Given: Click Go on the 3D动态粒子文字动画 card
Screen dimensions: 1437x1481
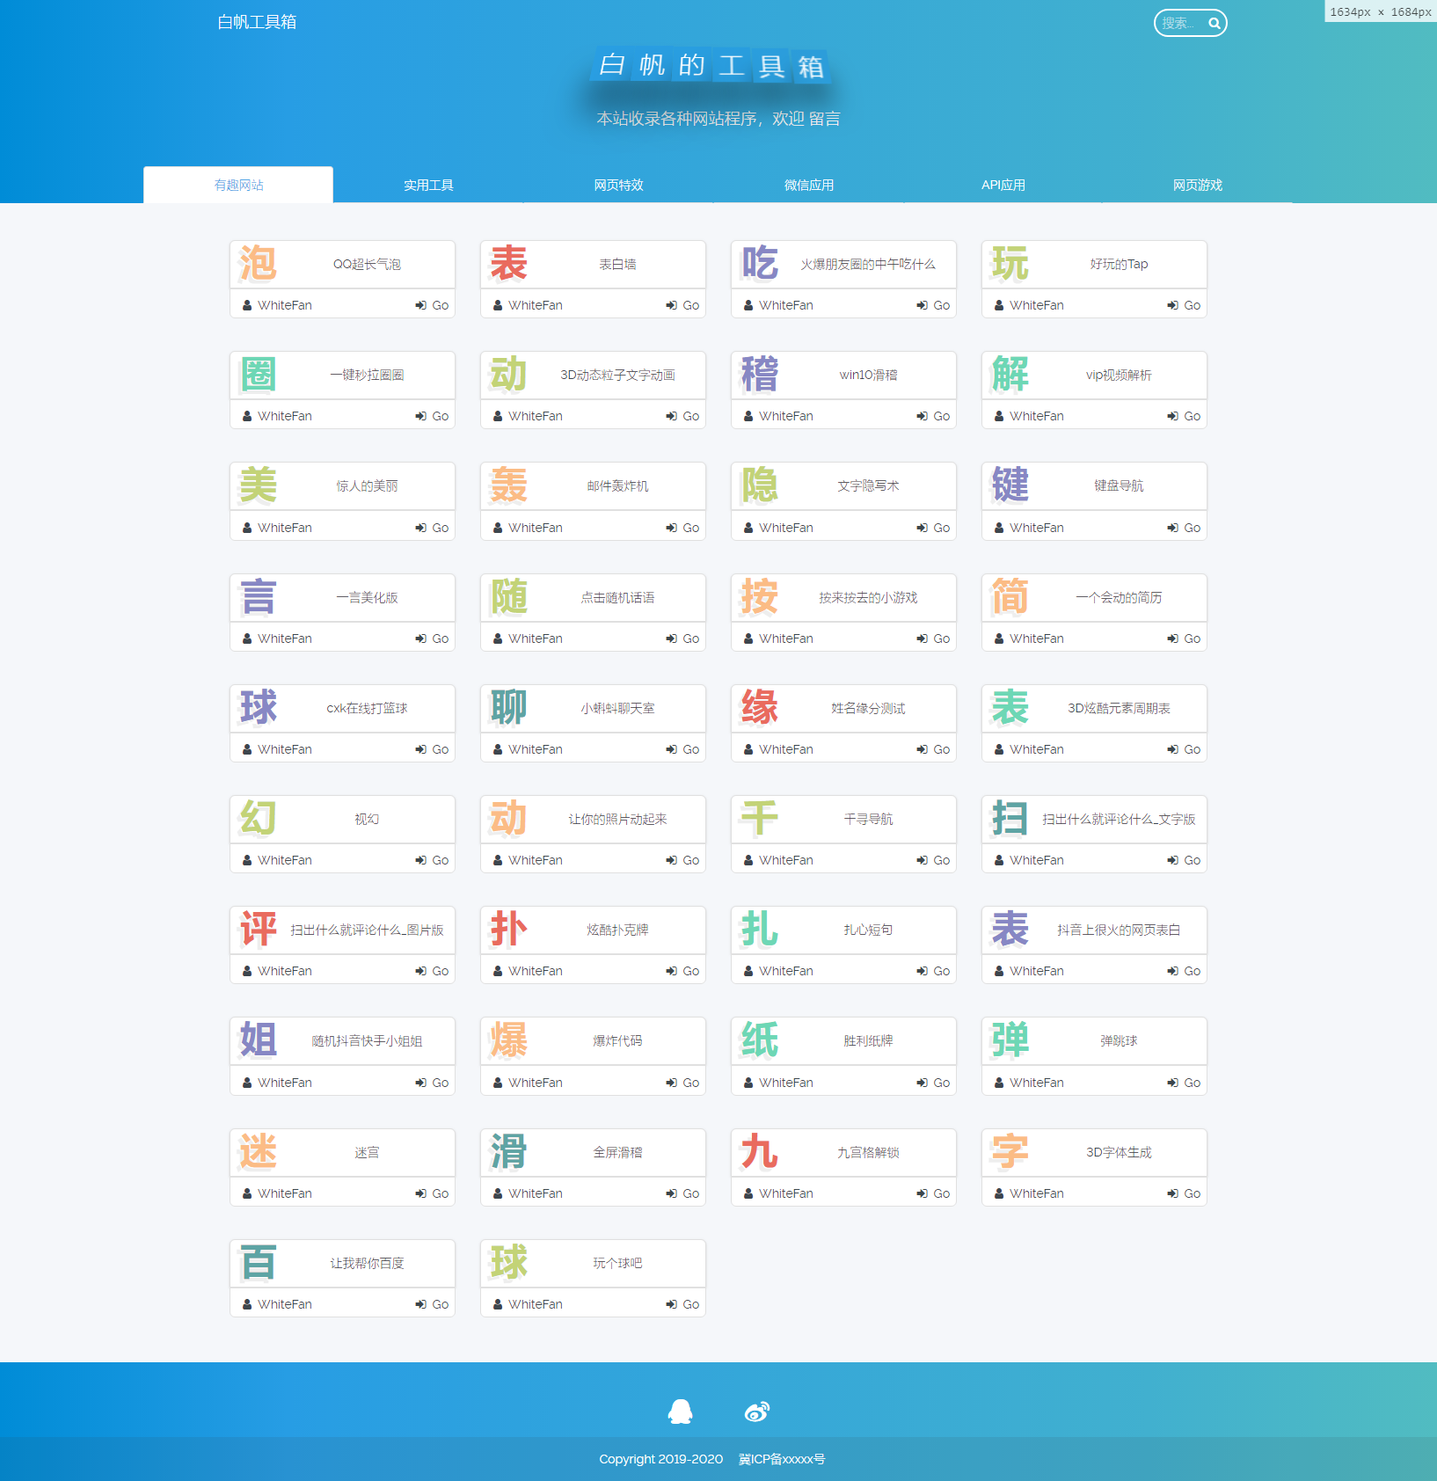Looking at the screenshot, I should [683, 416].
